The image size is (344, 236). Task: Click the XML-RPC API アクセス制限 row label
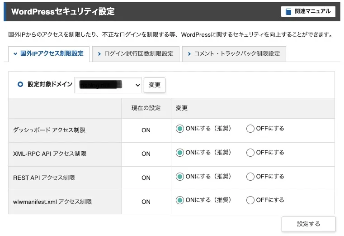50,154
